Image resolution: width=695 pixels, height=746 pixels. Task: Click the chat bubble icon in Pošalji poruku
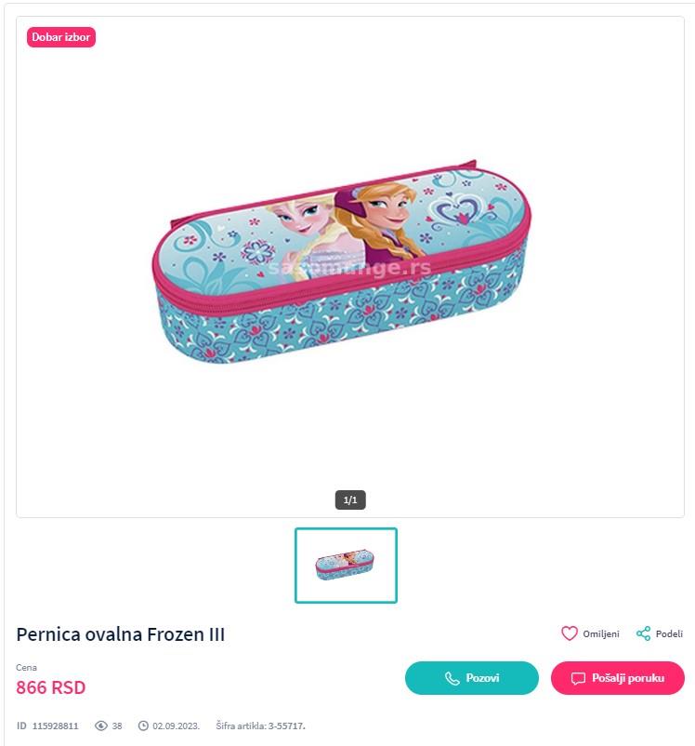[x=578, y=678]
